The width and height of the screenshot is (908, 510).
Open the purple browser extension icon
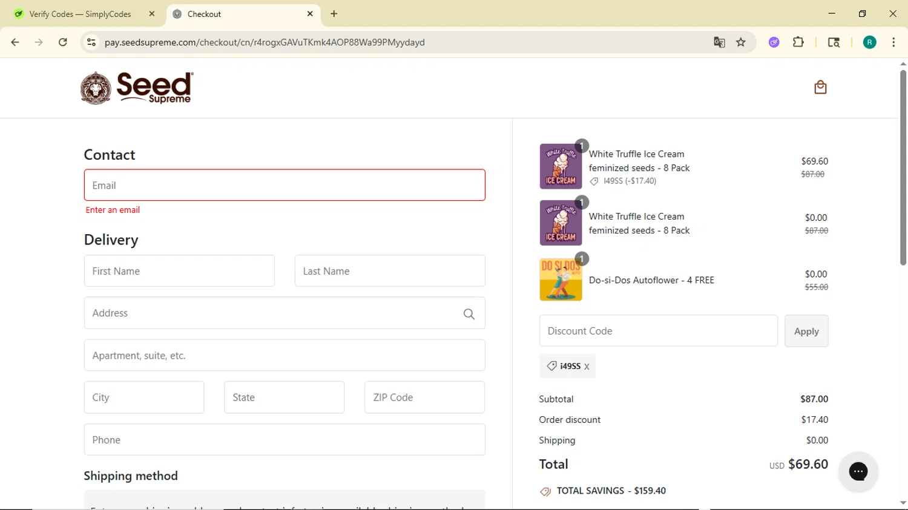pos(774,42)
